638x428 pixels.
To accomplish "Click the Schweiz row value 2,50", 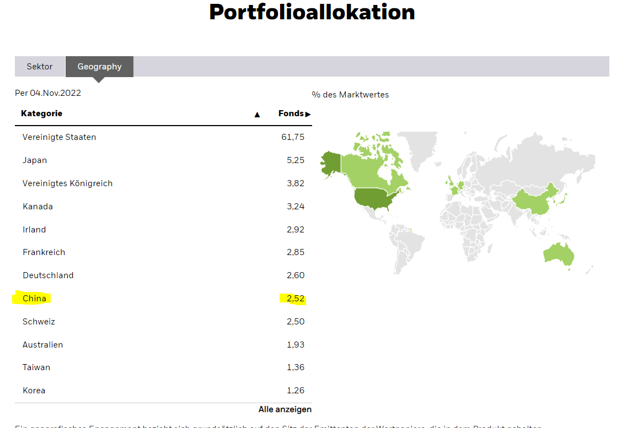I will pos(295,322).
